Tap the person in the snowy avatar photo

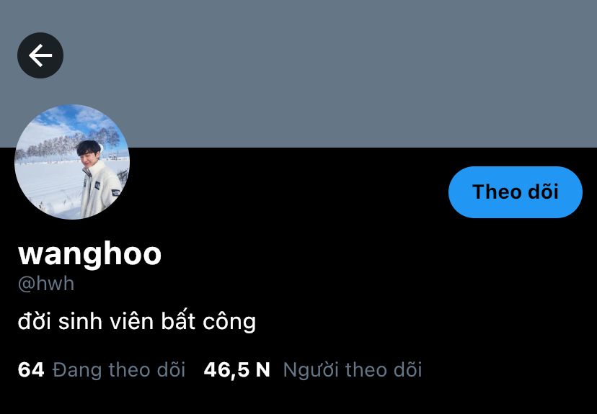[x=97, y=179]
